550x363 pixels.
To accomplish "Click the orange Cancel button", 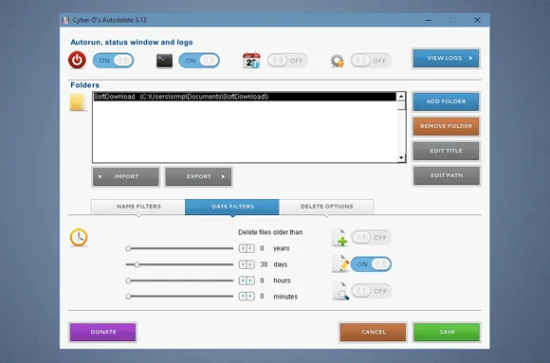I will point(374,332).
